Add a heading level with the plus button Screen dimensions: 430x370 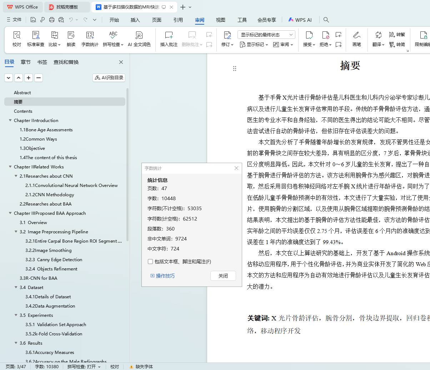[29, 77]
